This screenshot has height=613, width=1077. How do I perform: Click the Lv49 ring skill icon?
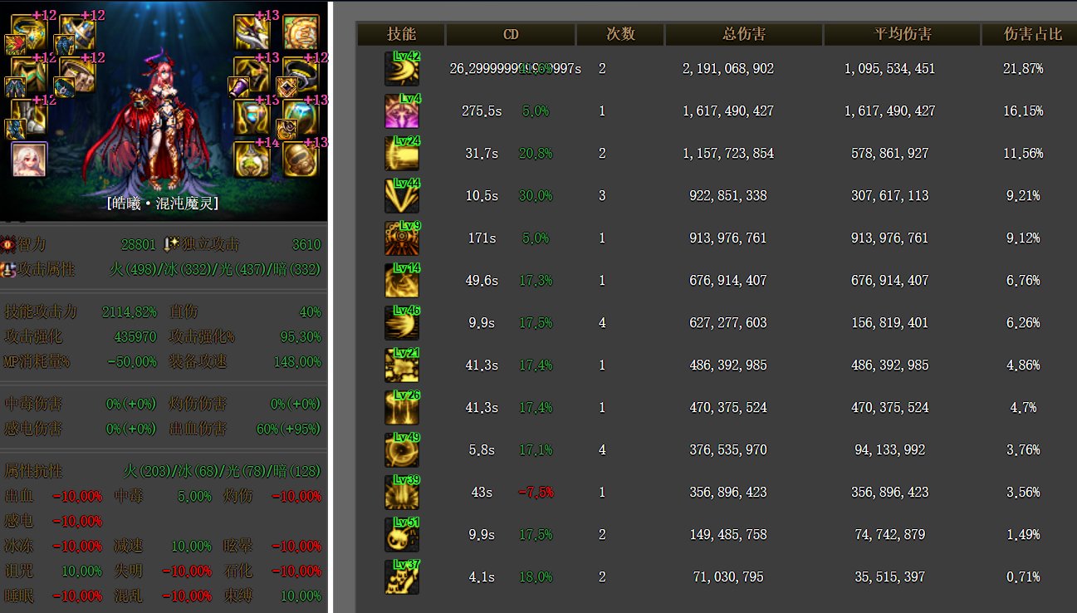point(402,450)
